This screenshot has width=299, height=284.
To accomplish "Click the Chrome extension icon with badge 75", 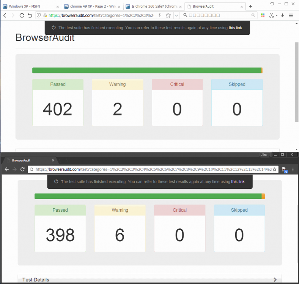I will (284, 170).
